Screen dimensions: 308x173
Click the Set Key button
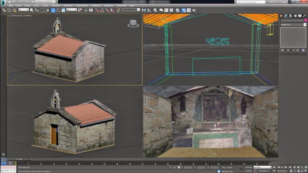click(248, 171)
